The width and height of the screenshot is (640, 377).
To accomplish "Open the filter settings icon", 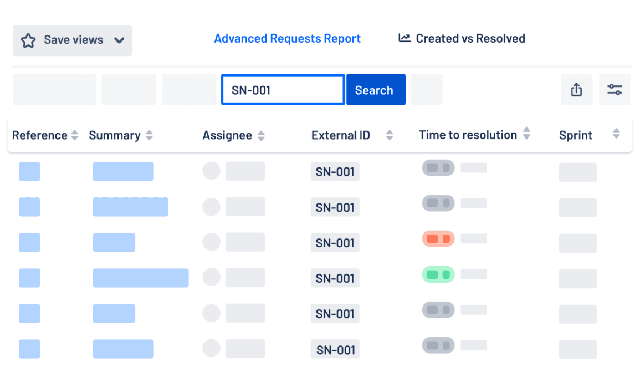I will pos(616,89).
